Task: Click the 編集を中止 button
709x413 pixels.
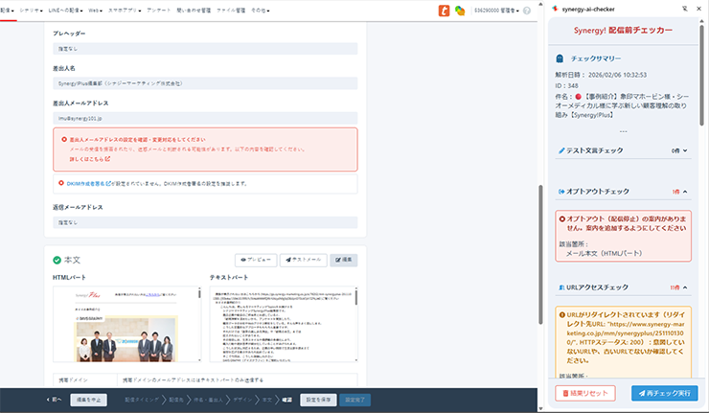Action: (88, 400)
